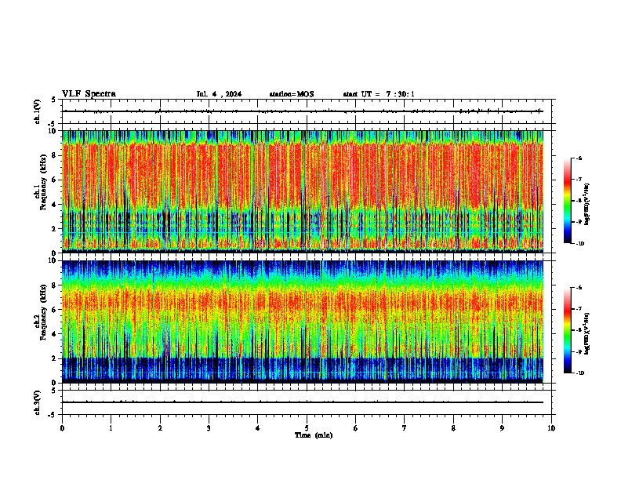Click the time axis tick label "2"
This screenshot has width=621, height=480.
(160, 428)
